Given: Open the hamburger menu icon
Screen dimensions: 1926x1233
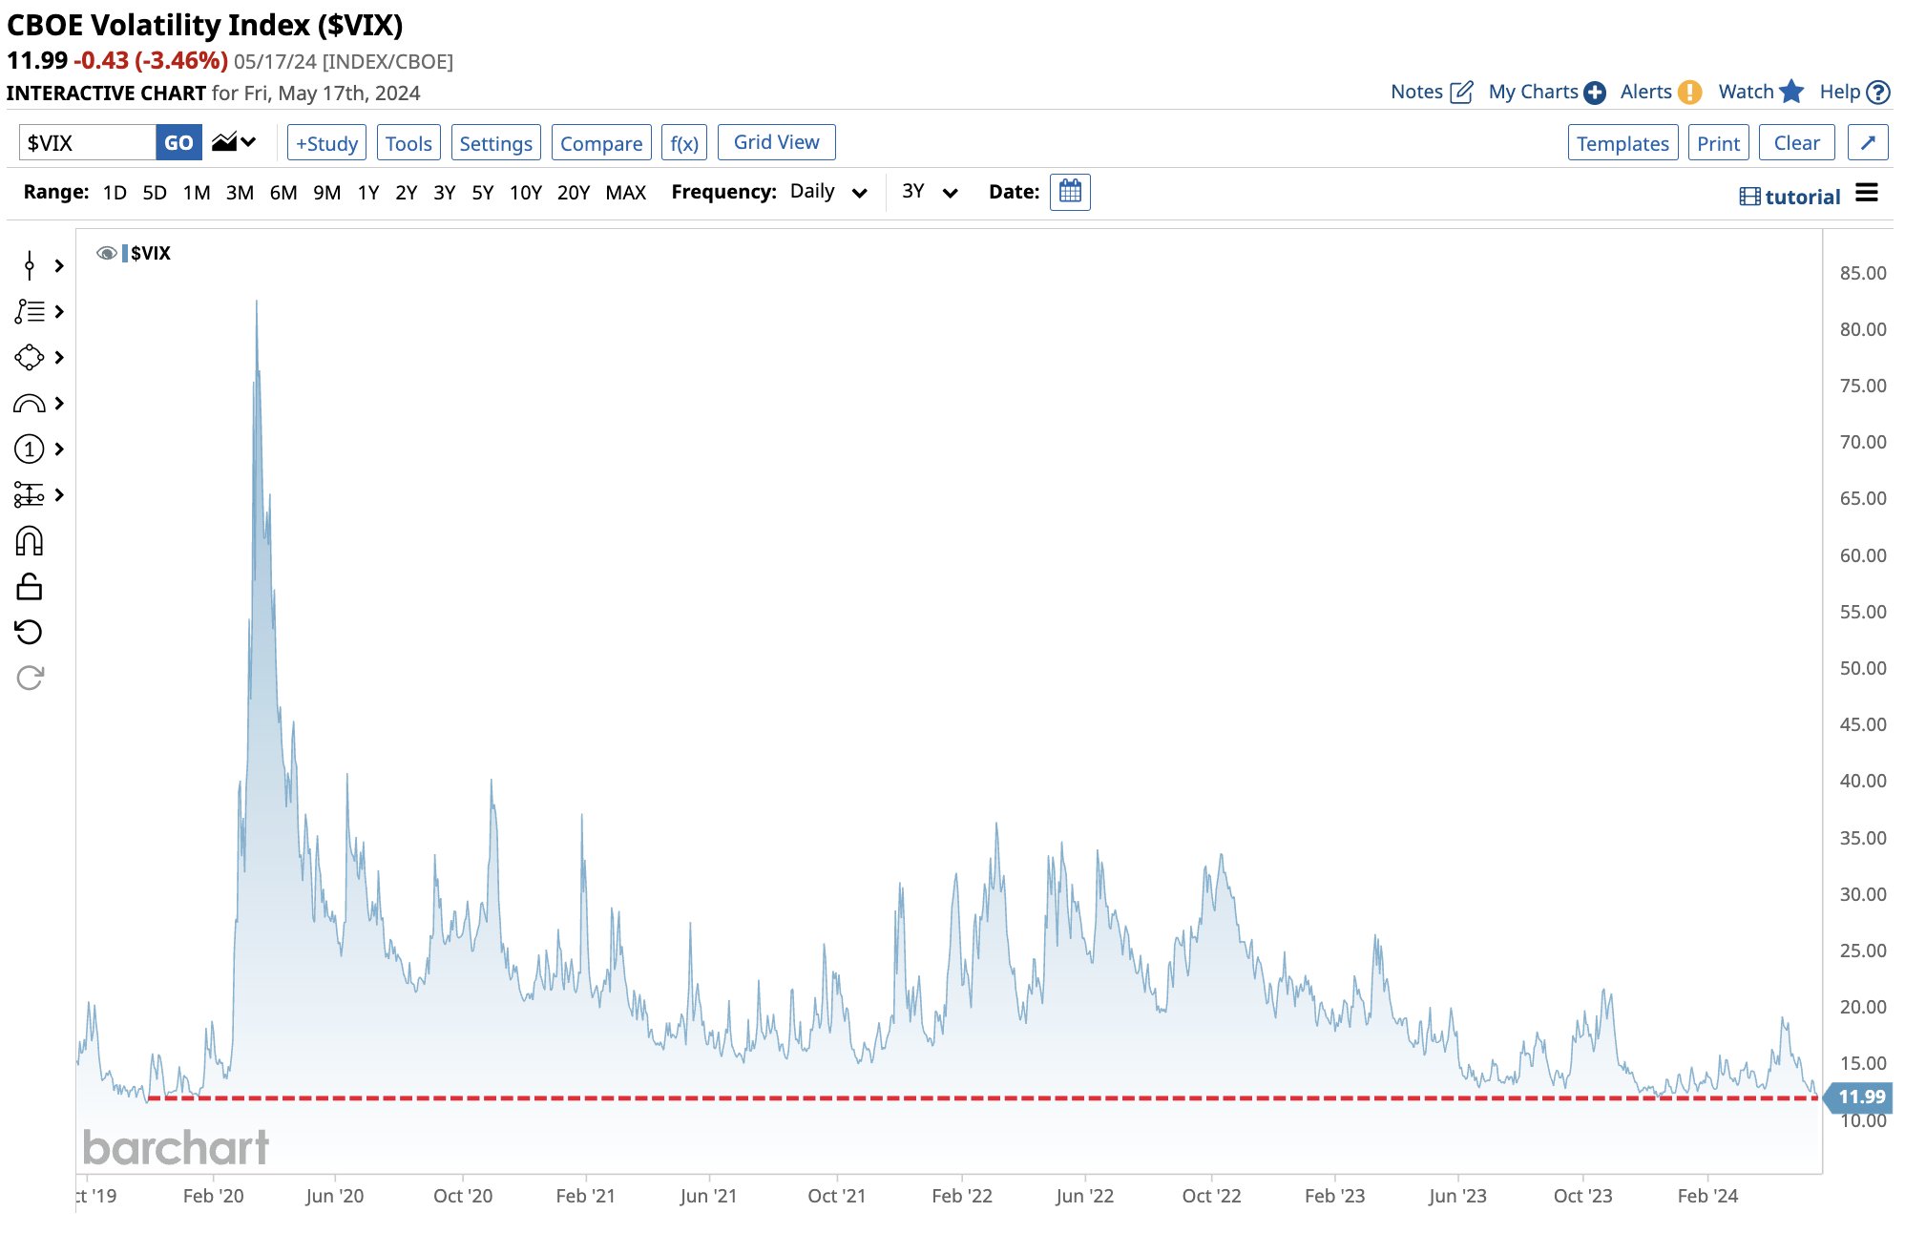Looking at the screenshot, I should click(x=1867, y=194).
